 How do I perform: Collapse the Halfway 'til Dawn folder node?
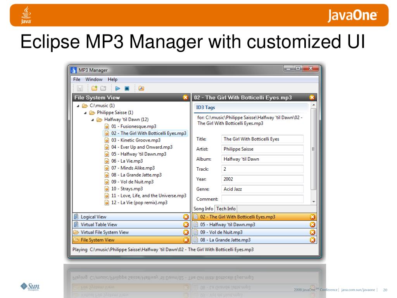pos(92,120)
